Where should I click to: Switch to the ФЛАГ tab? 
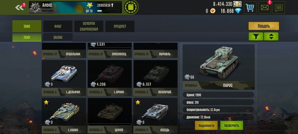[58, 27]
